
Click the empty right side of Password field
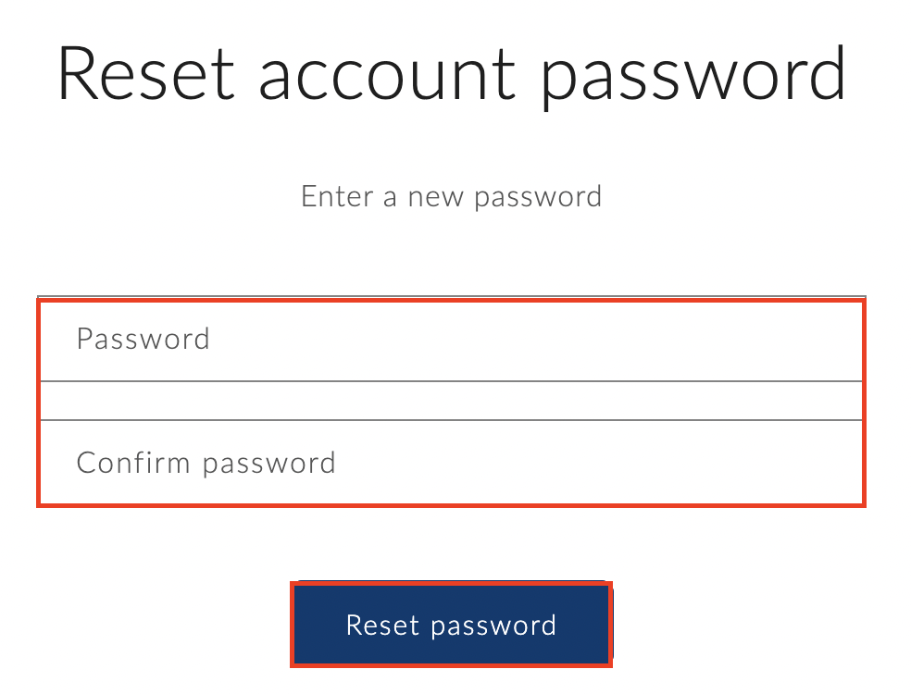point(722,340)
